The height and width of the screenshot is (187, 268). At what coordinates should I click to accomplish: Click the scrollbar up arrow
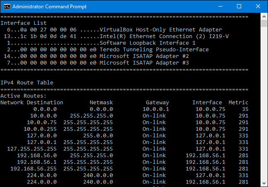point(264,17)
